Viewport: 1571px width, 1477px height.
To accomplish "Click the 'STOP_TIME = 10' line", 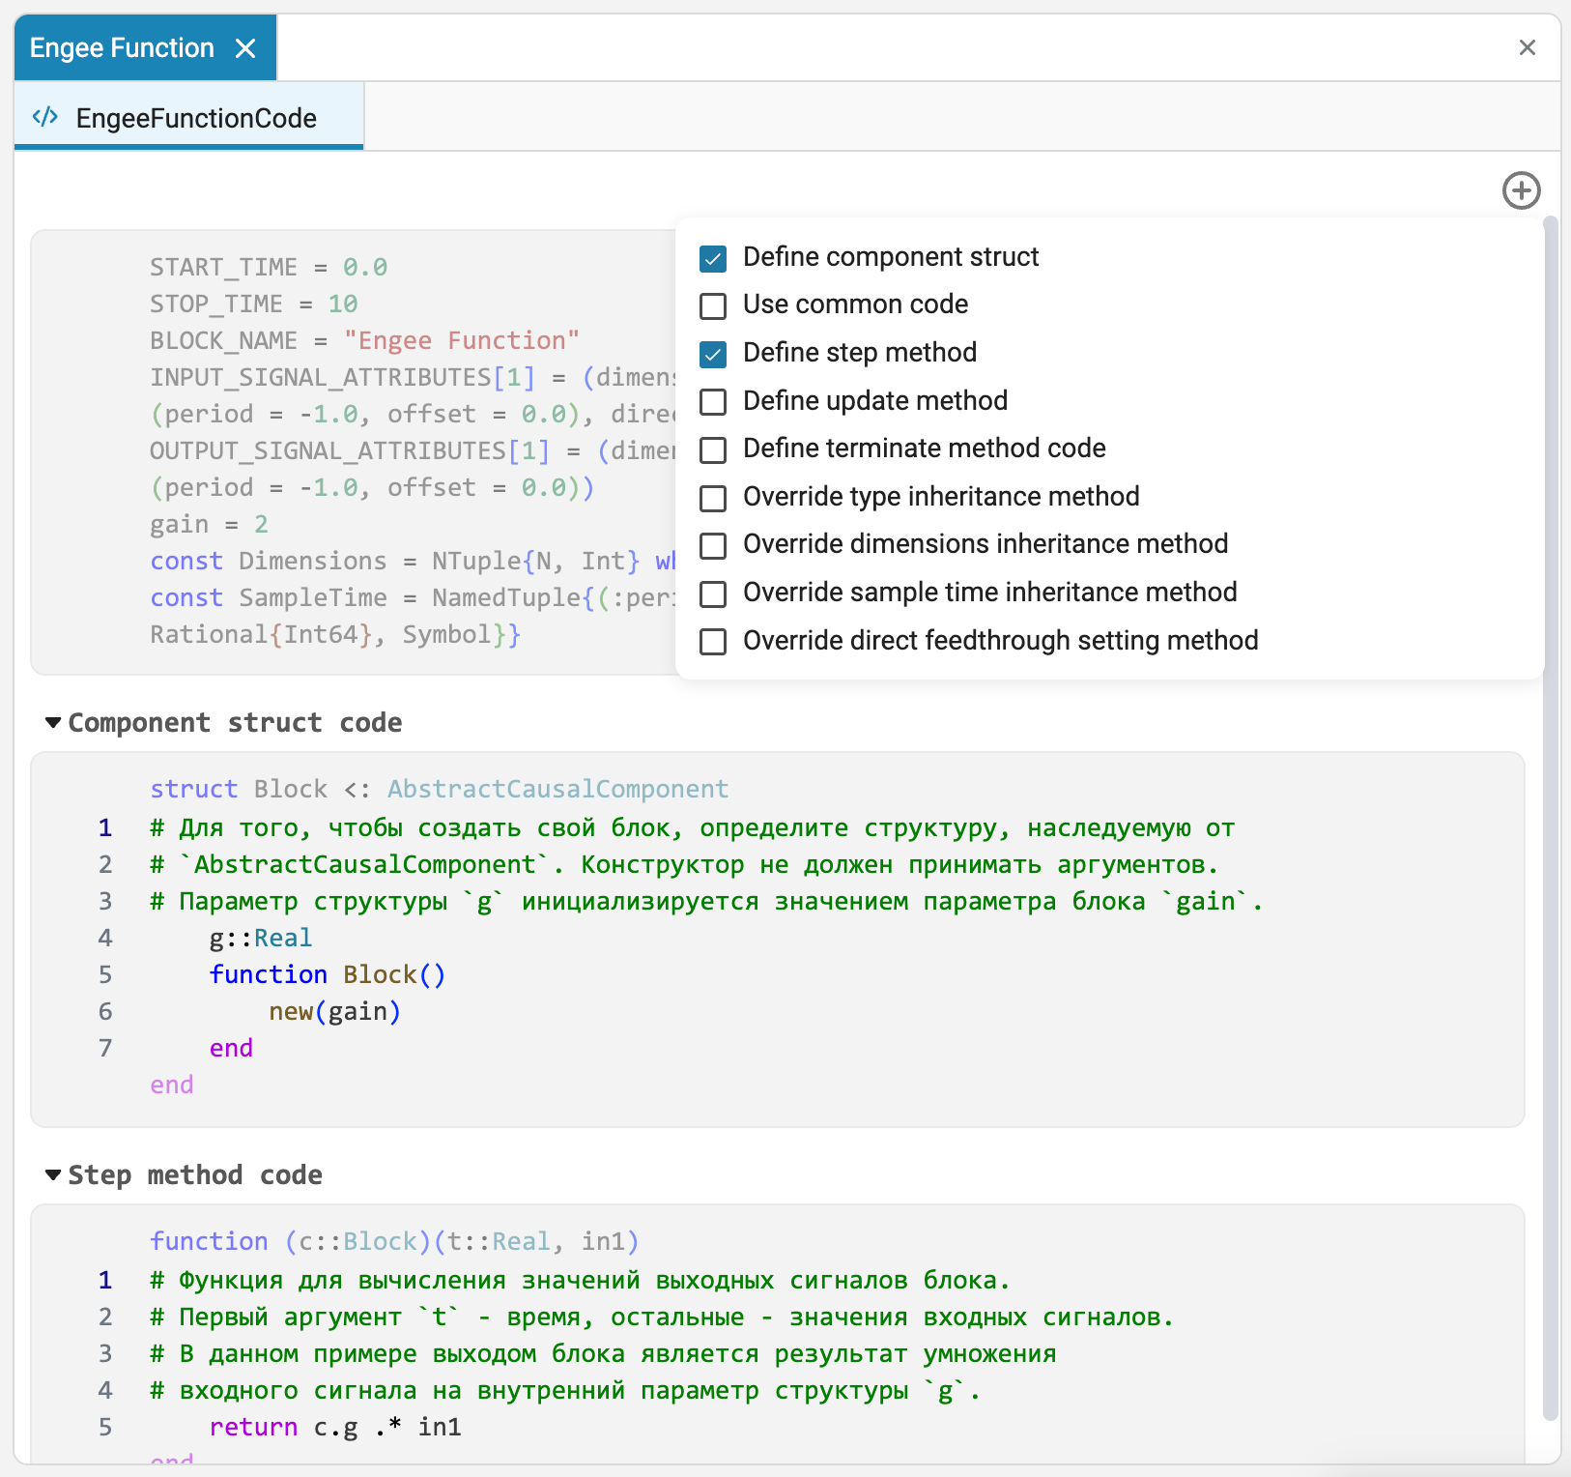I will (254, 304).
